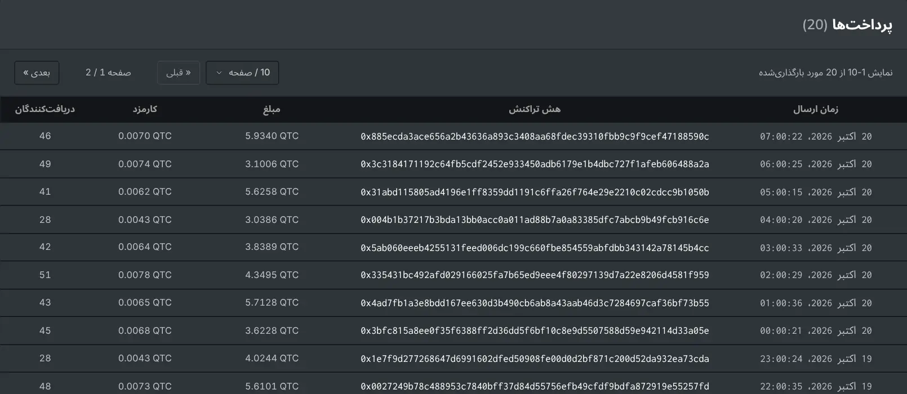This screenshot has width=907, height=394.
Task: Click the صفحه 1 / 2 page indicator
Action: (108, 73)
